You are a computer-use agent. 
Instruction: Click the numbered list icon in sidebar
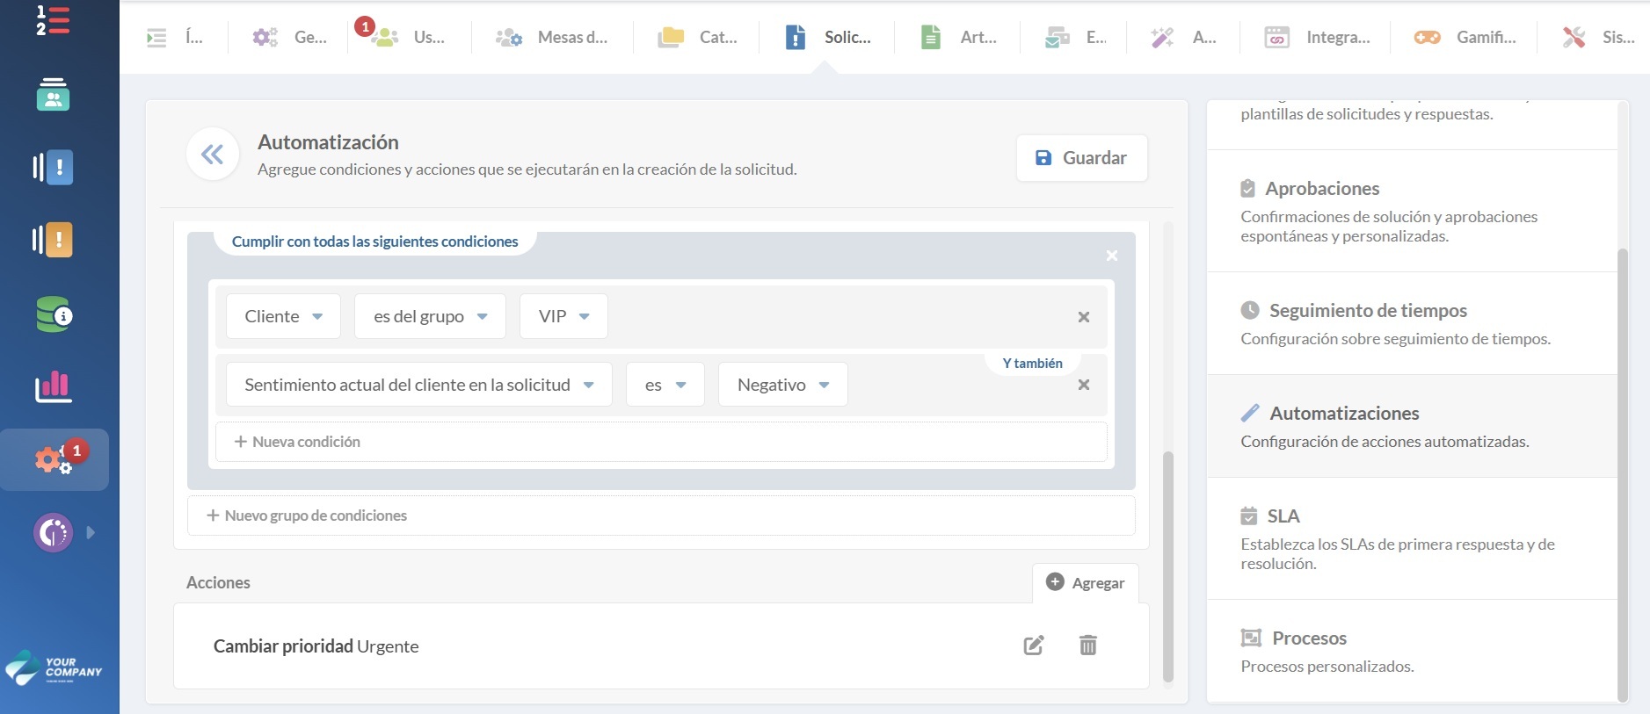(x=53, y=20)
